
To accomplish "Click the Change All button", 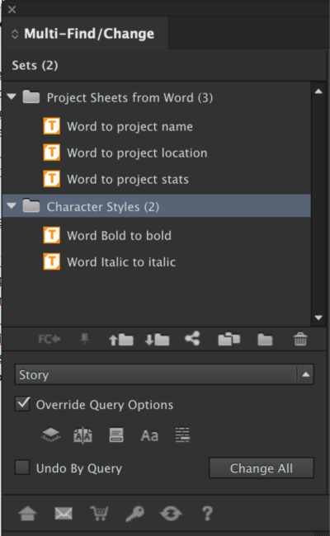I will click(262, 468).
